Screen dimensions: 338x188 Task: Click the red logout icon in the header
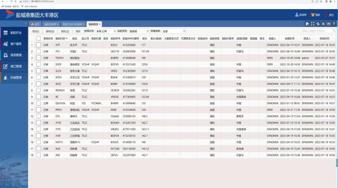point(326,15)
